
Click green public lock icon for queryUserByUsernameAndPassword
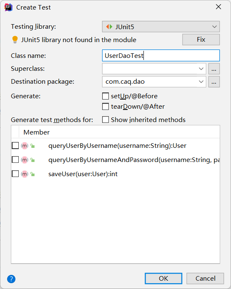pos(33,160)
